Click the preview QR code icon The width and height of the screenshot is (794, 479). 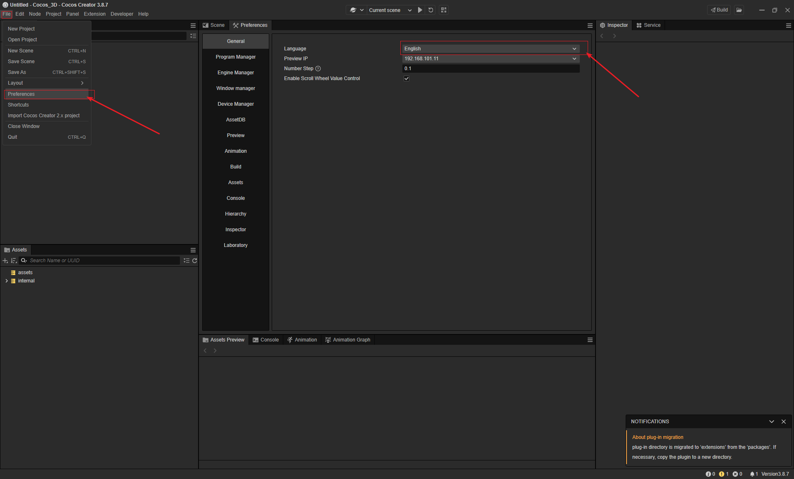point(444,10)
